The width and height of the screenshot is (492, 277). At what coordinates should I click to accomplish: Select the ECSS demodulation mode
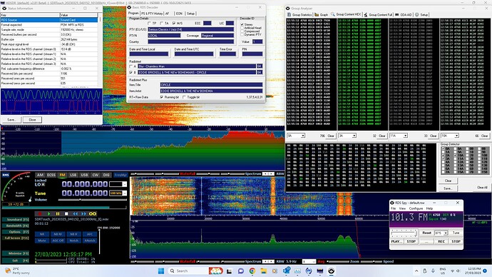point(51,175)
